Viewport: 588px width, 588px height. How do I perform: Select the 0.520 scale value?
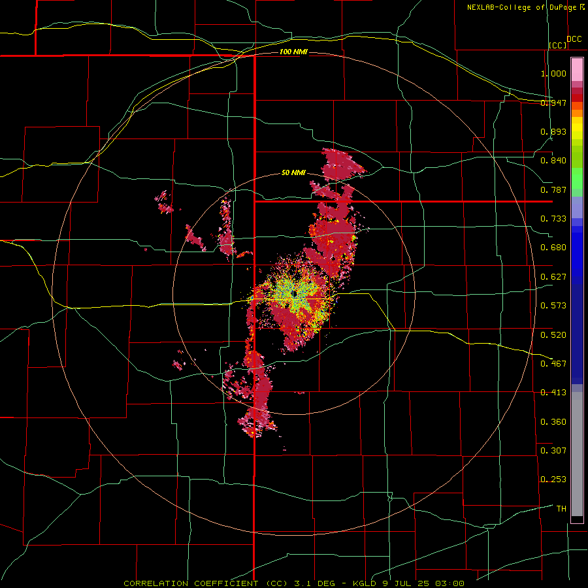[553, 335]
